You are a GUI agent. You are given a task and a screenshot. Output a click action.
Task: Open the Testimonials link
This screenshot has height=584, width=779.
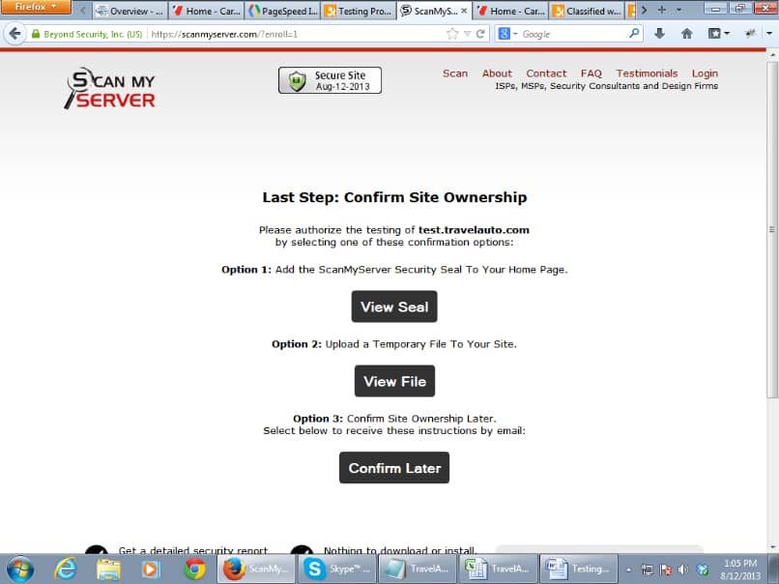pyautogui.click(x=647, y=73)
